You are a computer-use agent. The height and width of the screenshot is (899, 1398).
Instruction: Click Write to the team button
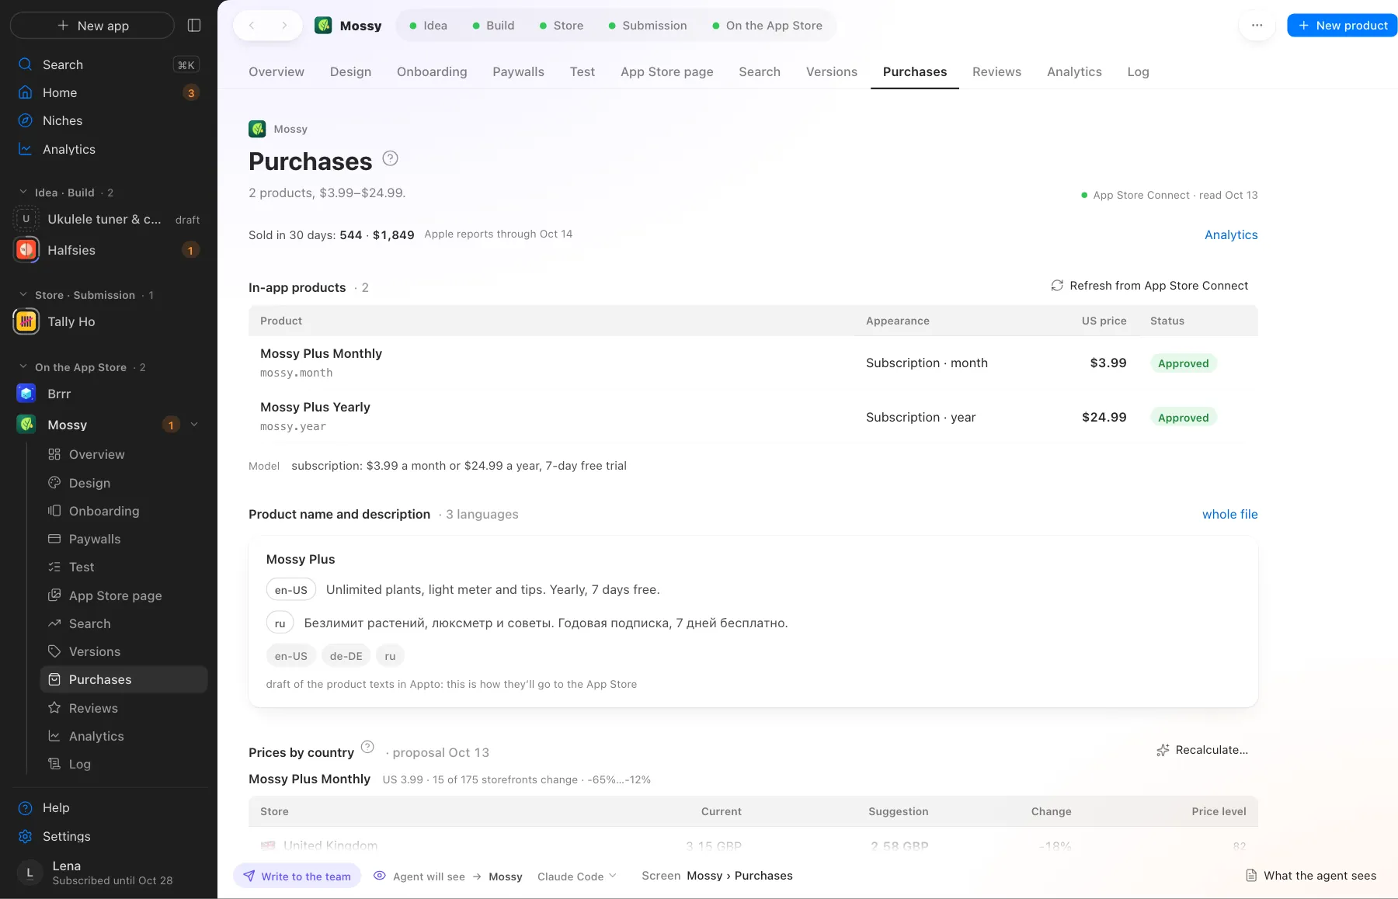pyautogui.click(x=297, y=876)
